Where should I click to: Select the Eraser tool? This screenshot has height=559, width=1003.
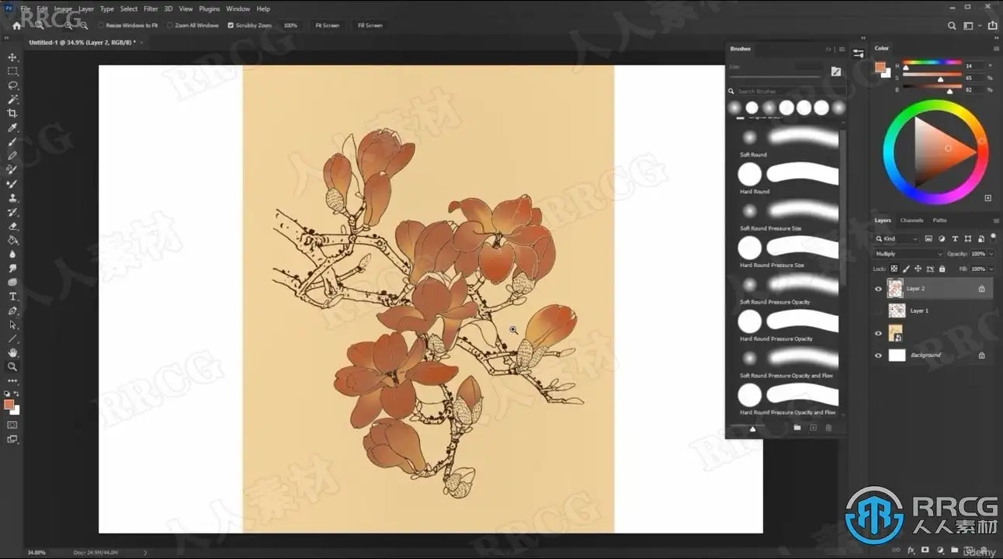pos(12,226)
